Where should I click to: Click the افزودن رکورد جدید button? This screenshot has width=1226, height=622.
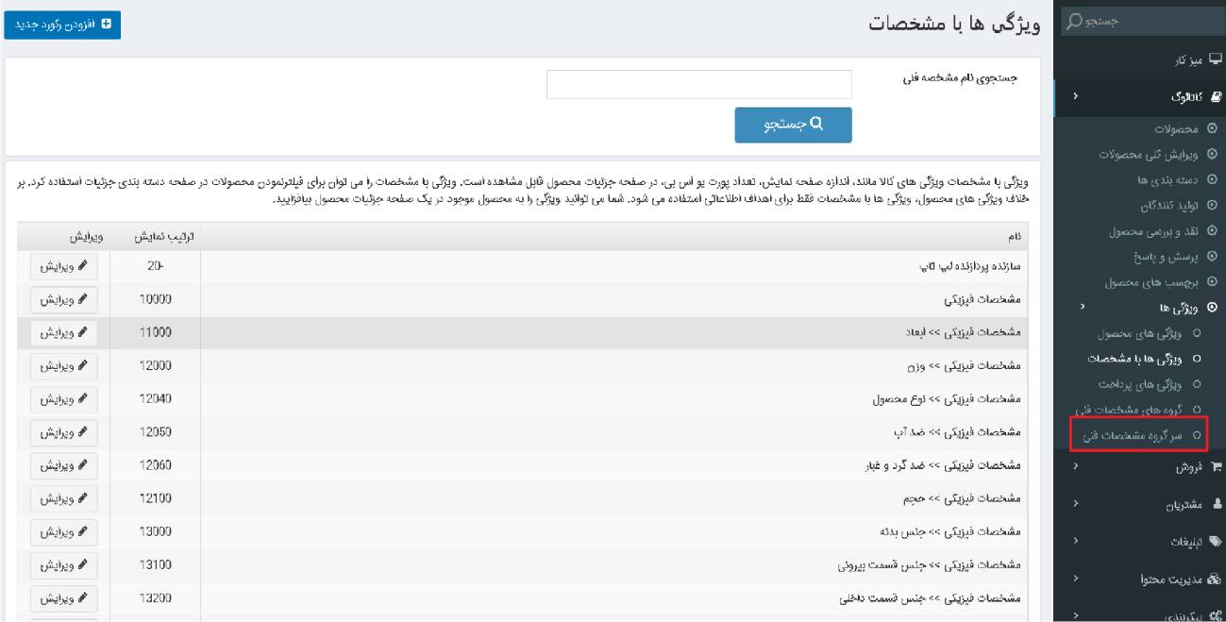(x=65, y=21)
